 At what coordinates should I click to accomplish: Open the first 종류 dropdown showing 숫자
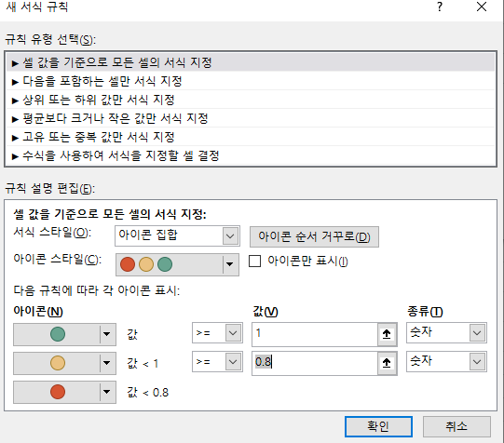(x=446, y=332)
